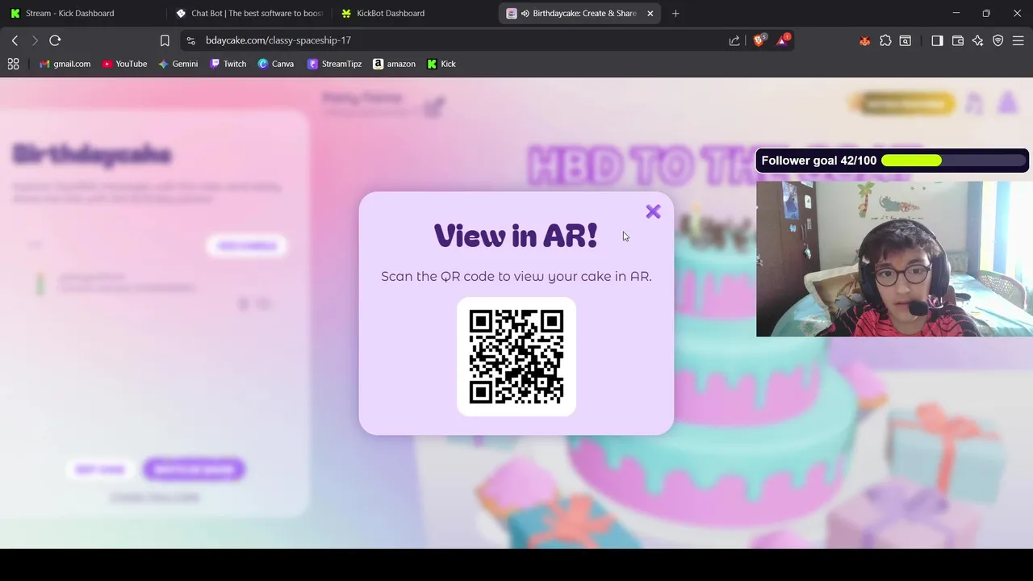Image resolution: width=1033 pixels, height=581 pixels.
Task: Click the 'Follower goal 42/100' label
Action: click(x=818, y=161)
